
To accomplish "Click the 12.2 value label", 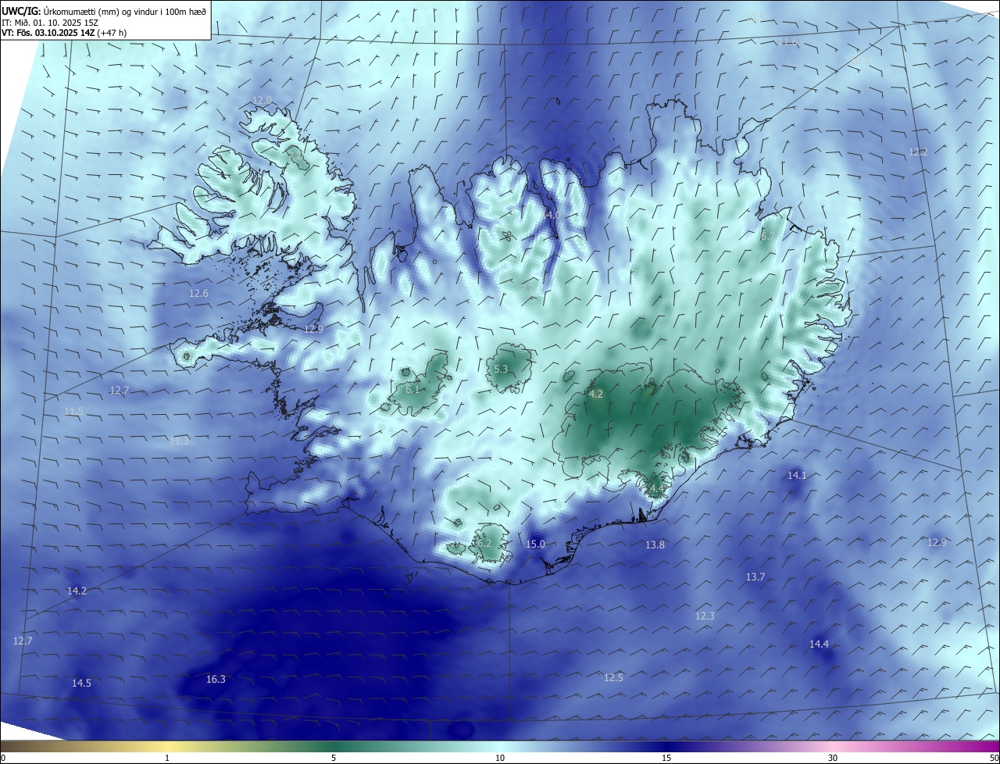I will (918, 152).
